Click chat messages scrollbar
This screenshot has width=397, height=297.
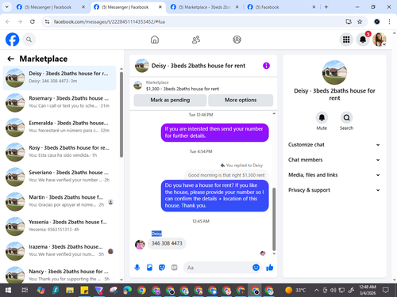pyautogui.click(x=274, y=219)
